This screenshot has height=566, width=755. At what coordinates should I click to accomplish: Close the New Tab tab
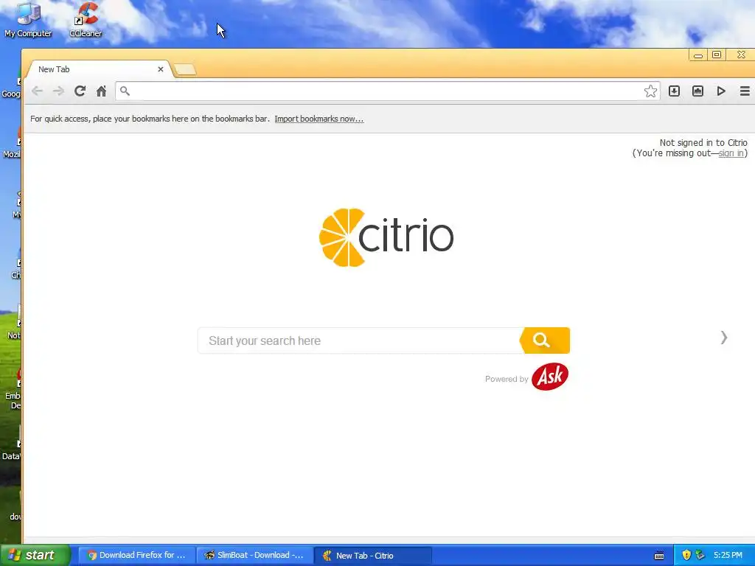point(160,69)
